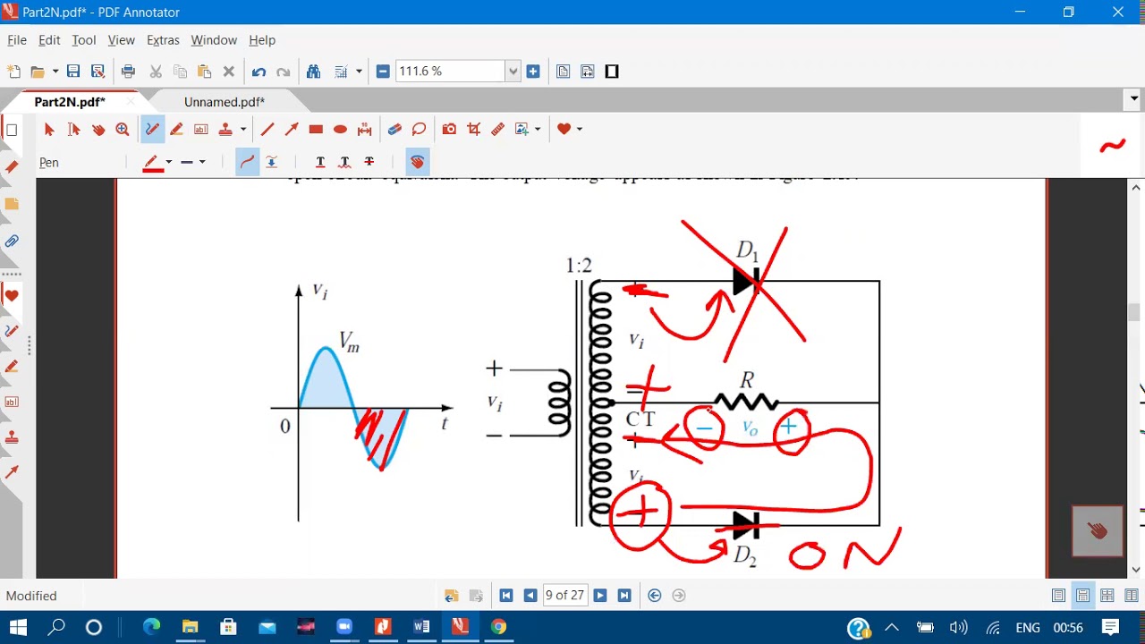Go to the first page
This screenshot has width=1145, height=644.
point(506,596)
